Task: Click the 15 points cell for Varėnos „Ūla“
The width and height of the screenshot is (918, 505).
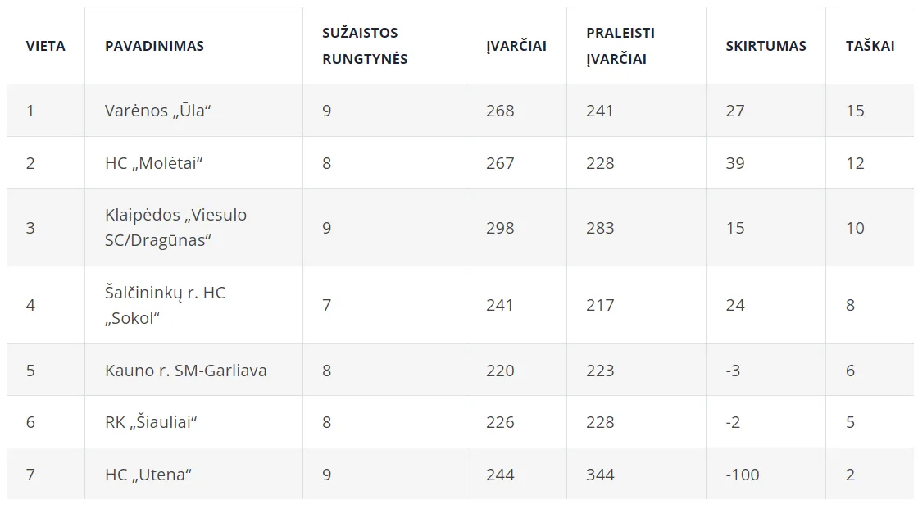Action: pyautogui.click(x=855, y=111)
